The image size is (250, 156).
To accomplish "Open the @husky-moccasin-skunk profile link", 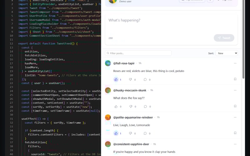I will (x=130, y=90).
